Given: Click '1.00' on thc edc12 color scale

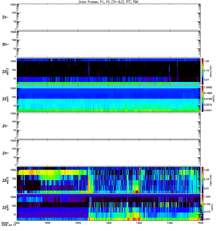Looking at the screenshot, I should 206,170.
